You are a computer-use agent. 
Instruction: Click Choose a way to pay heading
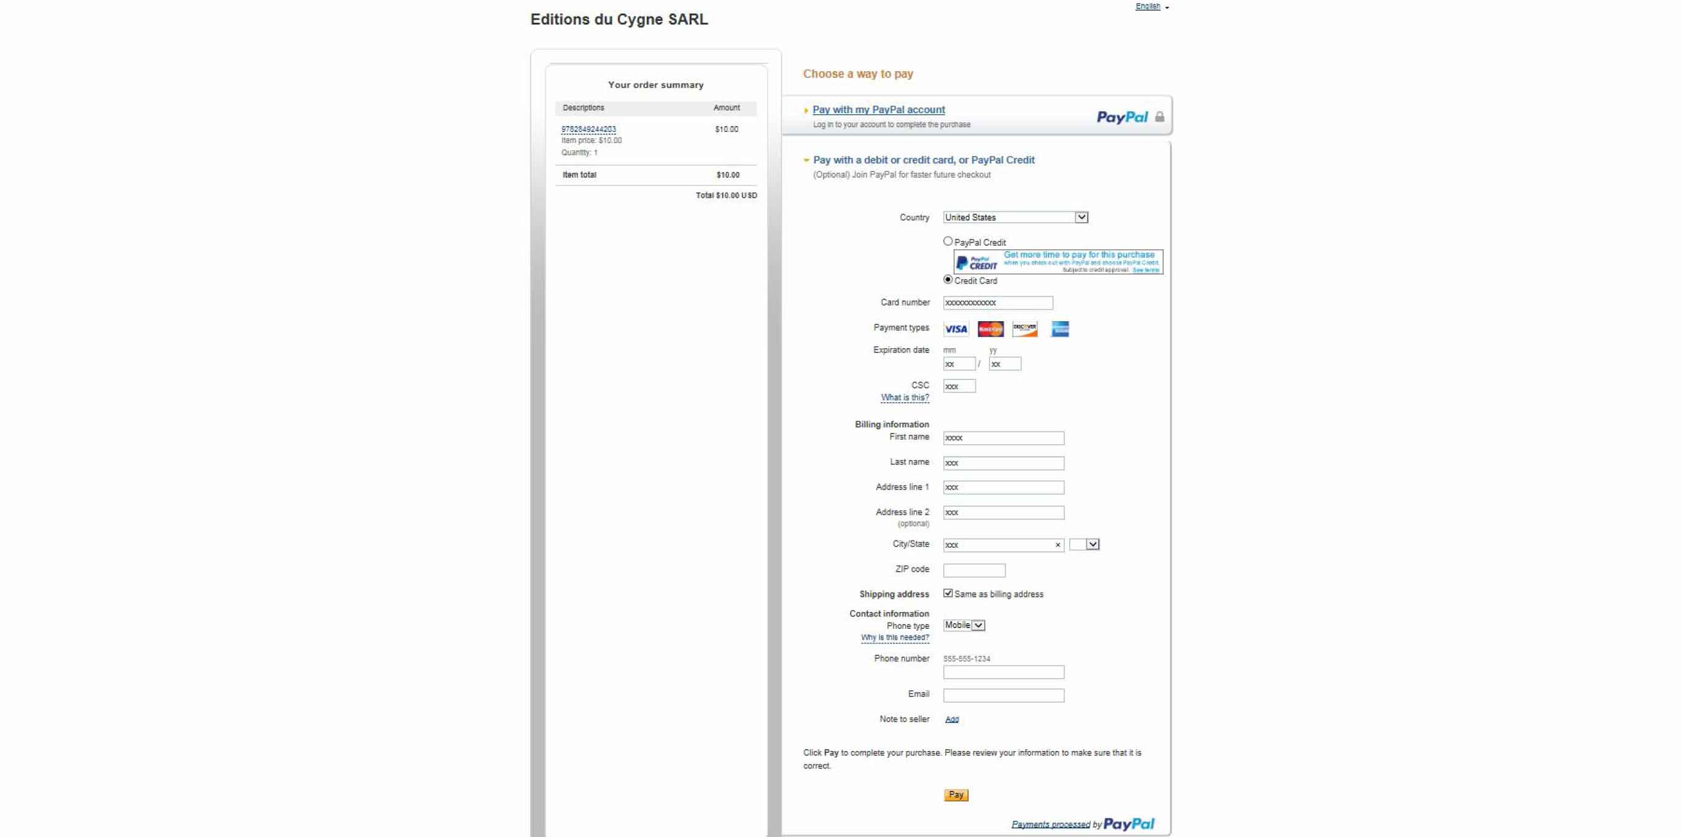(x=857, y=74)
